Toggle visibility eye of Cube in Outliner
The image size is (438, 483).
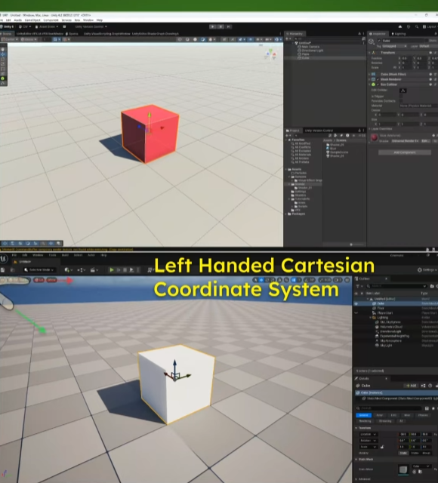coord(356,303)
